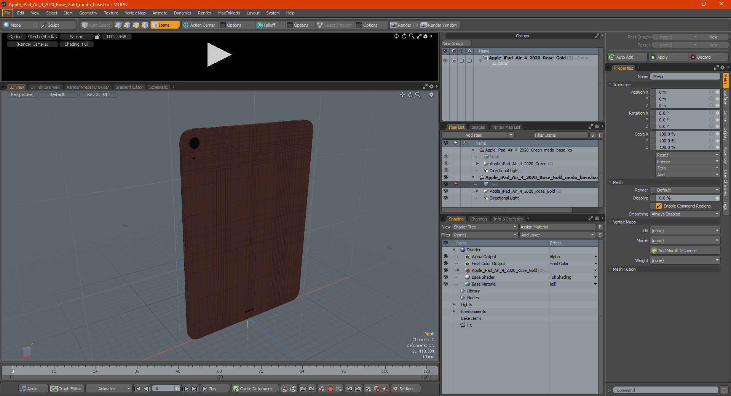Click the Apply button

tap(668, 57)
